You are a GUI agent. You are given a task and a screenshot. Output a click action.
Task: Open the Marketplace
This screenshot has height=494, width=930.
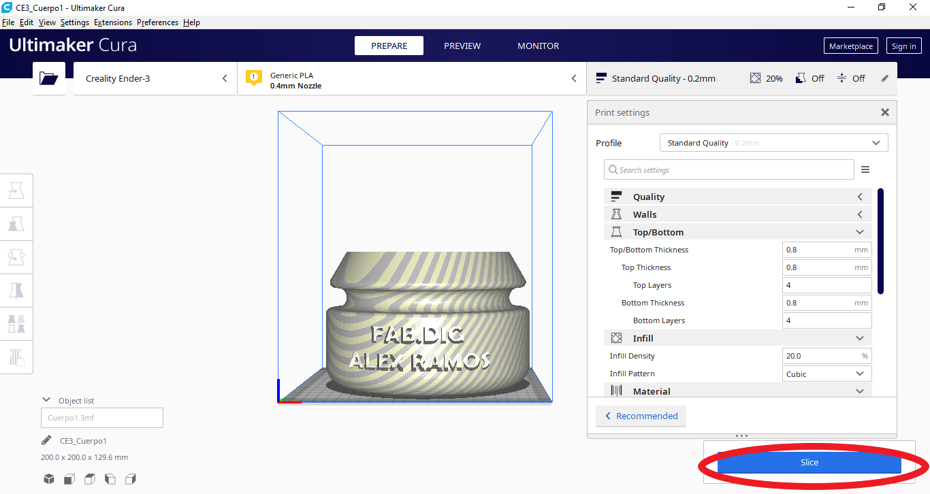(x=851, y=46)
